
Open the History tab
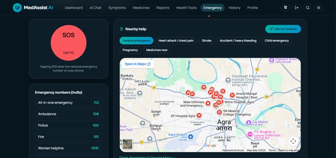(x=234, y=8)
